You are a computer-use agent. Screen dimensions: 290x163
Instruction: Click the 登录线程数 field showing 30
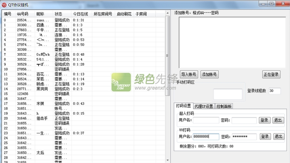[x=275, y=91]
